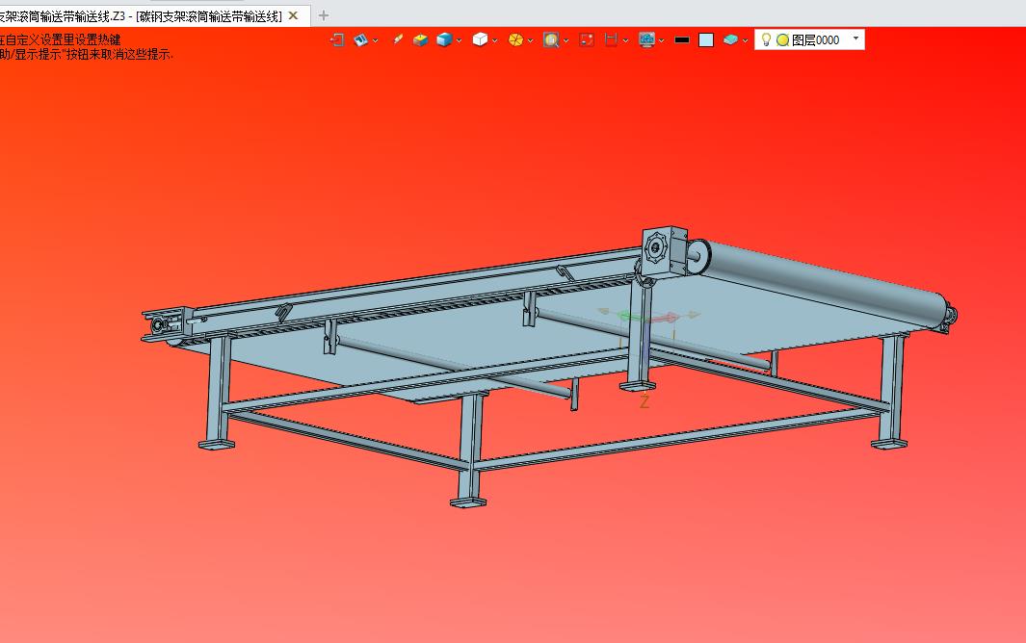Toggle the yellow circle layer status
1026x643 pixels.
click(782, 39)
